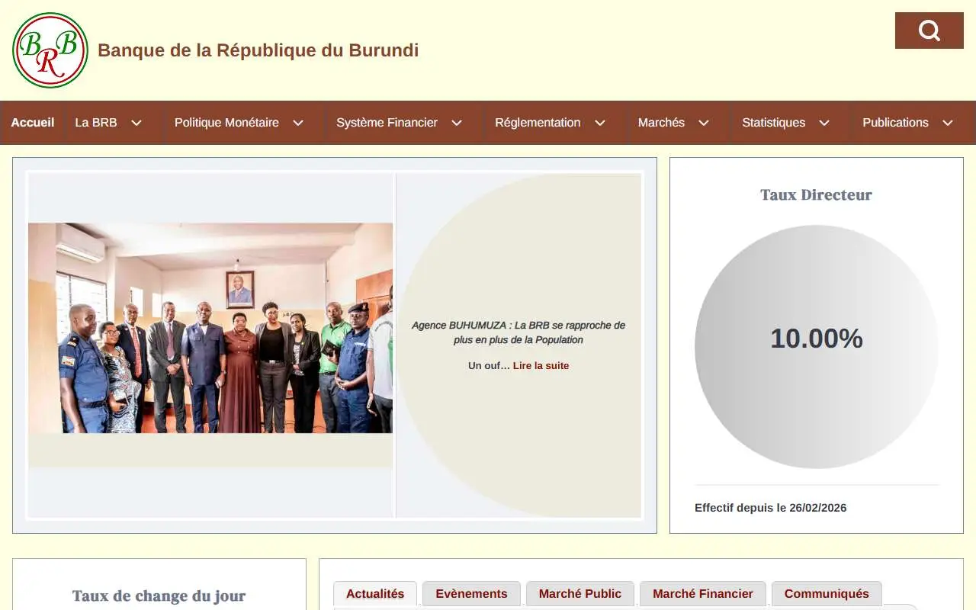976x610 pixels.
Task: Expand Politique Monétaire dropdown chevron
Action: pyautogui.click(x=298, y=123)
